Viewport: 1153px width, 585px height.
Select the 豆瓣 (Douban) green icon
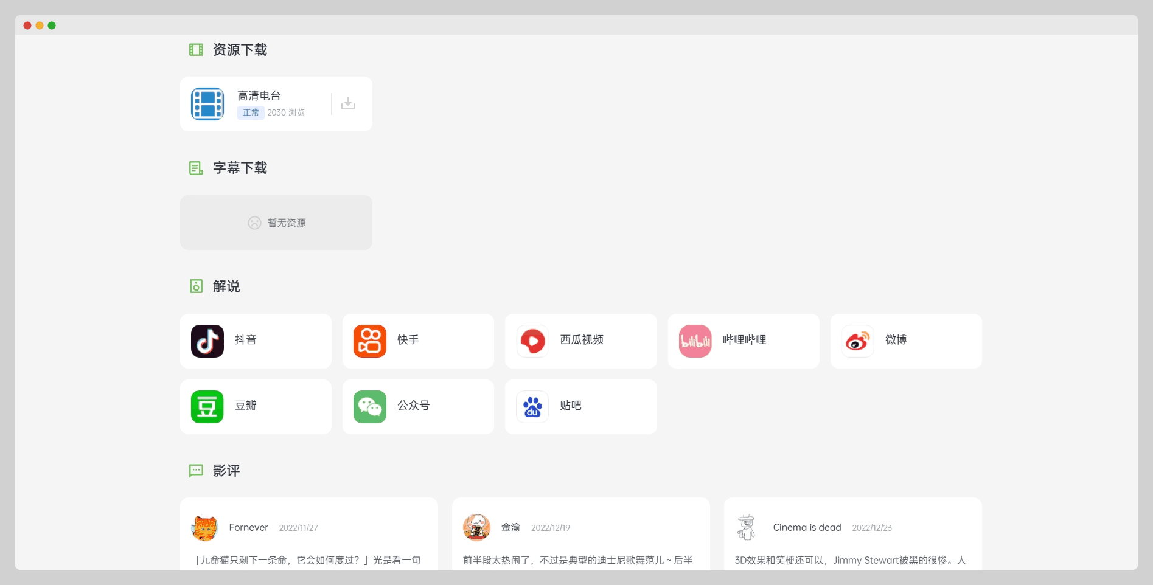pos(207,407)
